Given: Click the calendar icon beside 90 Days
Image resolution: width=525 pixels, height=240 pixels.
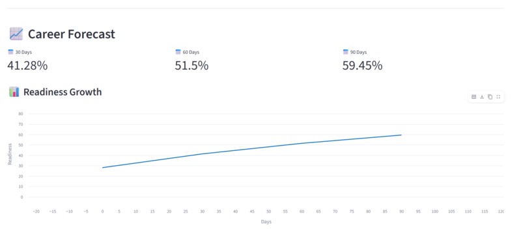Looking at the screenshot, I should (346, 52).
